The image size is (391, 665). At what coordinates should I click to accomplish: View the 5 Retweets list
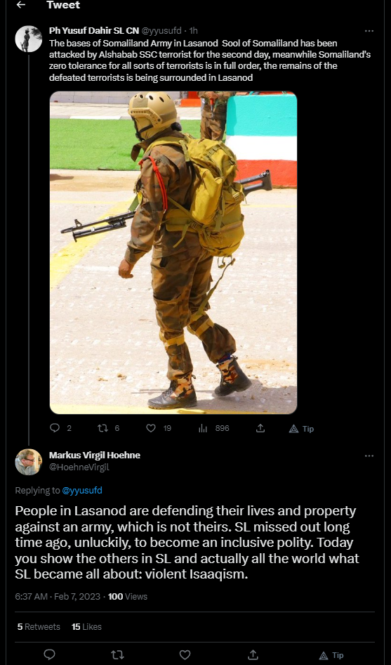39,626
